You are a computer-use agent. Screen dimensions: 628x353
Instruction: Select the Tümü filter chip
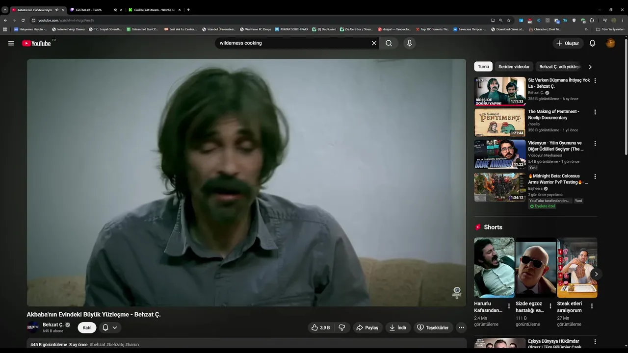click(483, 67)
